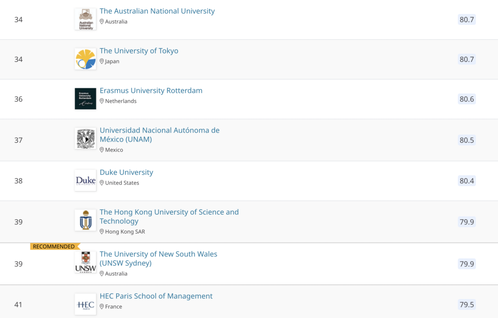Click the 80.6 score for Erasmus
This screenshot has width=498, height=318.
point(467,99)
